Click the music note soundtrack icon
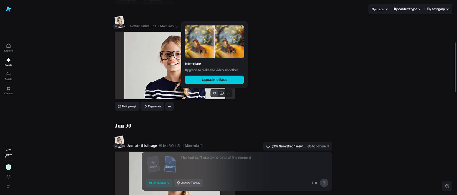 click(229, 93)
